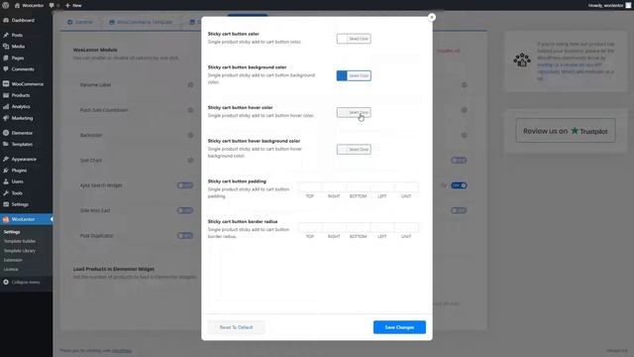
Task: Open settings gear for Flash Sale Countdown
Action: pos(190,110)
